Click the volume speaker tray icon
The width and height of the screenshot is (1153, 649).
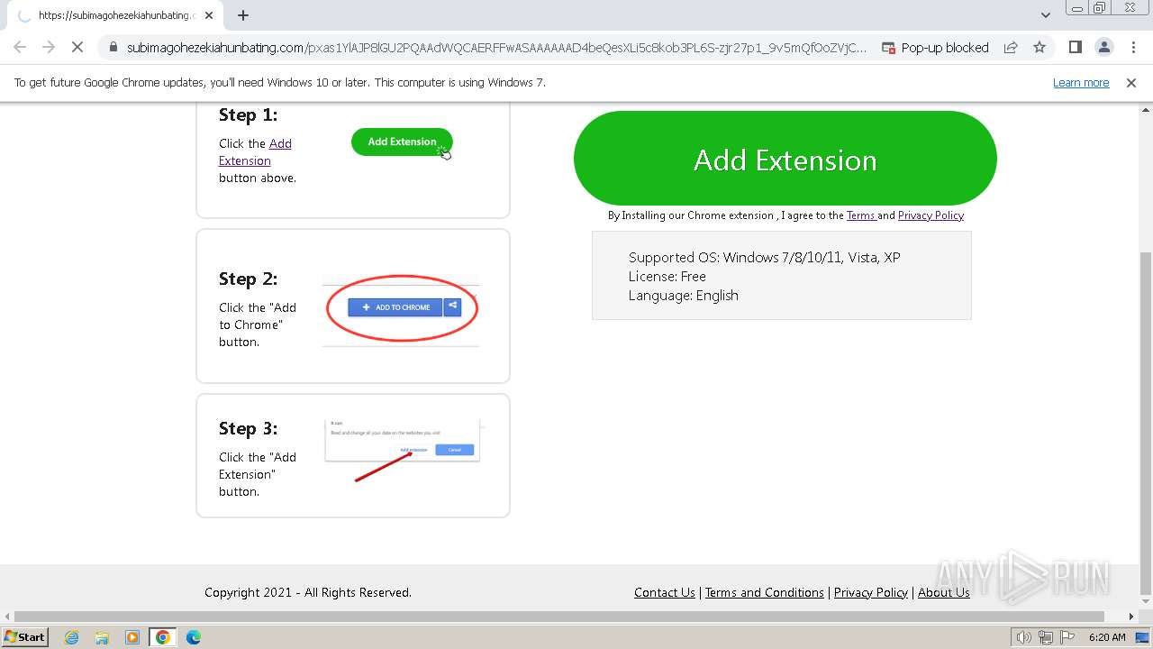pyautogui.click(x=1024, y=637)
